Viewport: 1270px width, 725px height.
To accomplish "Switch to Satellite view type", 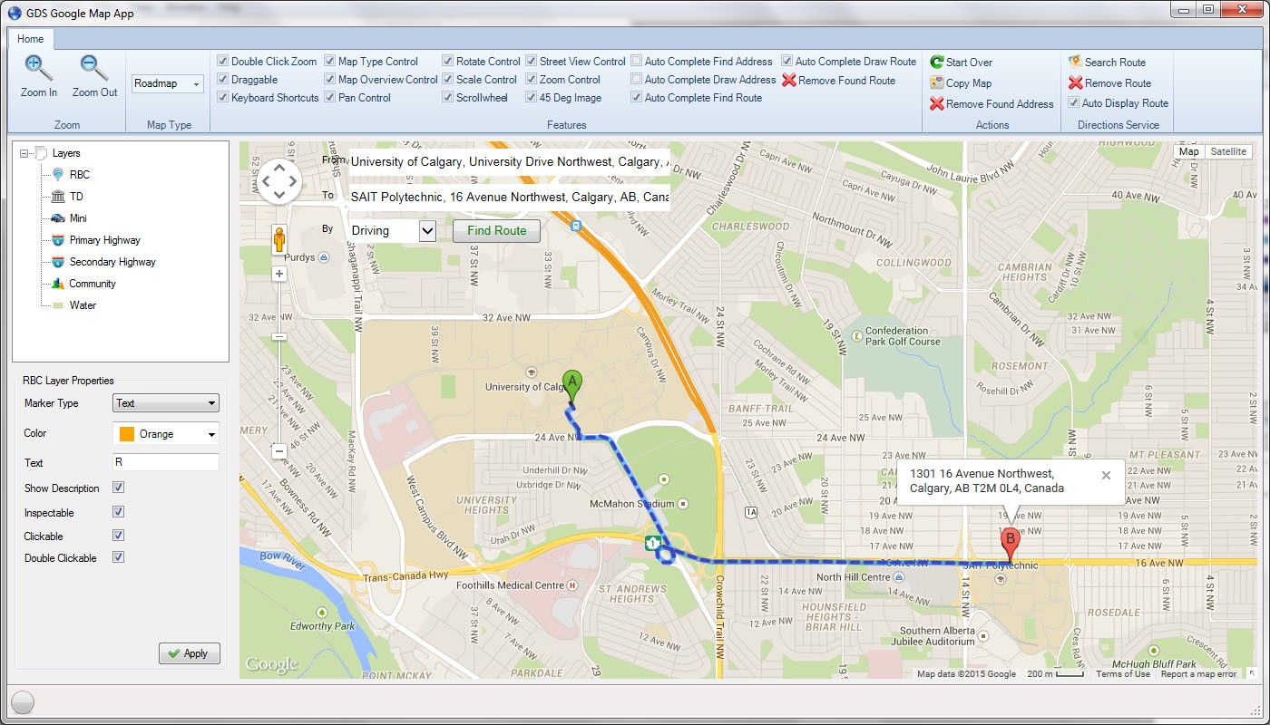I will pyautogui.click(x=1228, y=151).
